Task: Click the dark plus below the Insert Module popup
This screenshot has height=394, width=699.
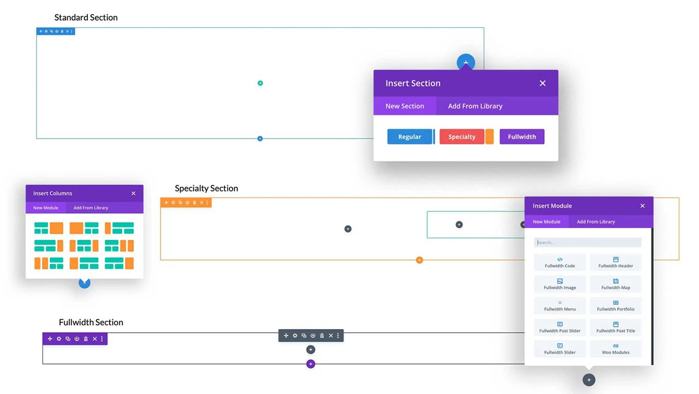Action: tap(589, 380)
